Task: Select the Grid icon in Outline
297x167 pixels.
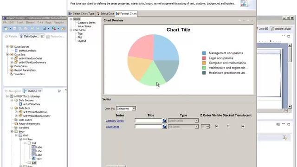Action: [20, 135]
